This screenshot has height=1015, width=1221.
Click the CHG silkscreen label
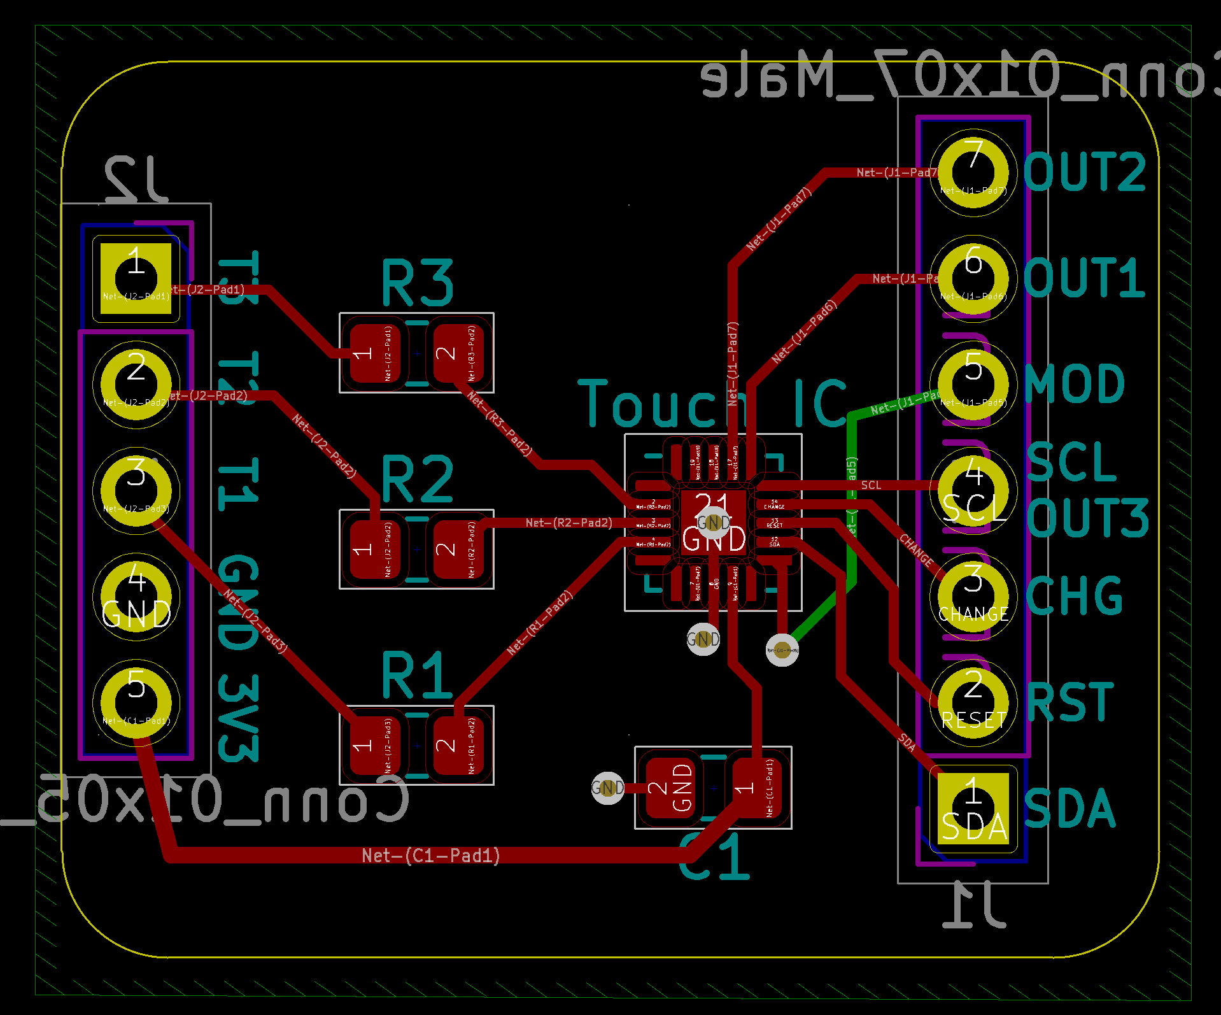[x=1074, y=596]
